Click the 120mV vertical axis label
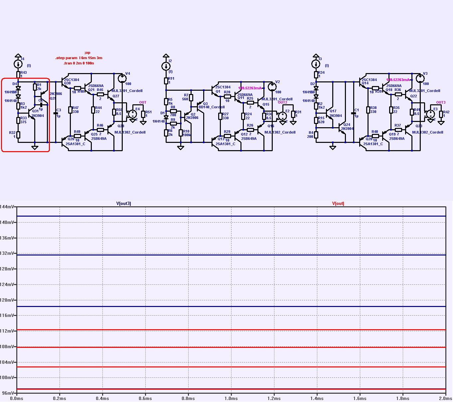Screen dimensions: 453x402 click(7, 300)
